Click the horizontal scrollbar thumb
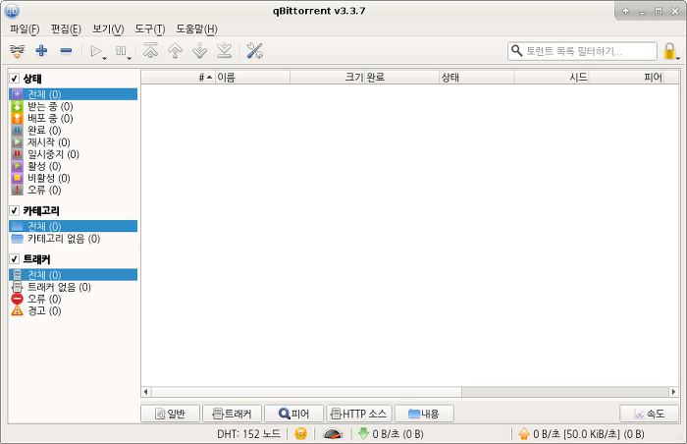 306,391
